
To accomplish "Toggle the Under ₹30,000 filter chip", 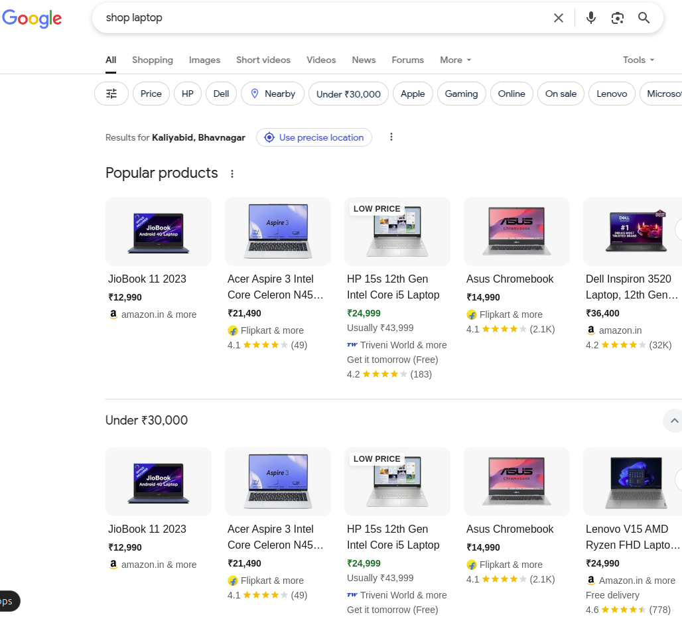I will tap(348, 94).
